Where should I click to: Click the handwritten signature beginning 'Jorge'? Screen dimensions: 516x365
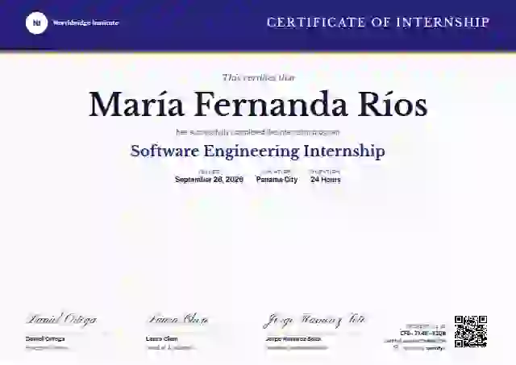click(x=314, y=320)
